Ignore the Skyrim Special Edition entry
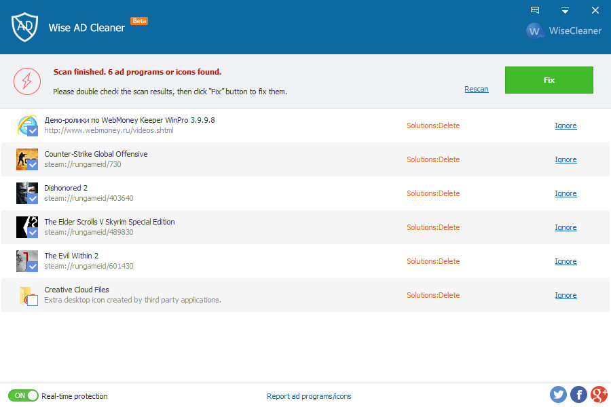Image resolution: width=611 pixels, height=407 pixels. point(566,227)
